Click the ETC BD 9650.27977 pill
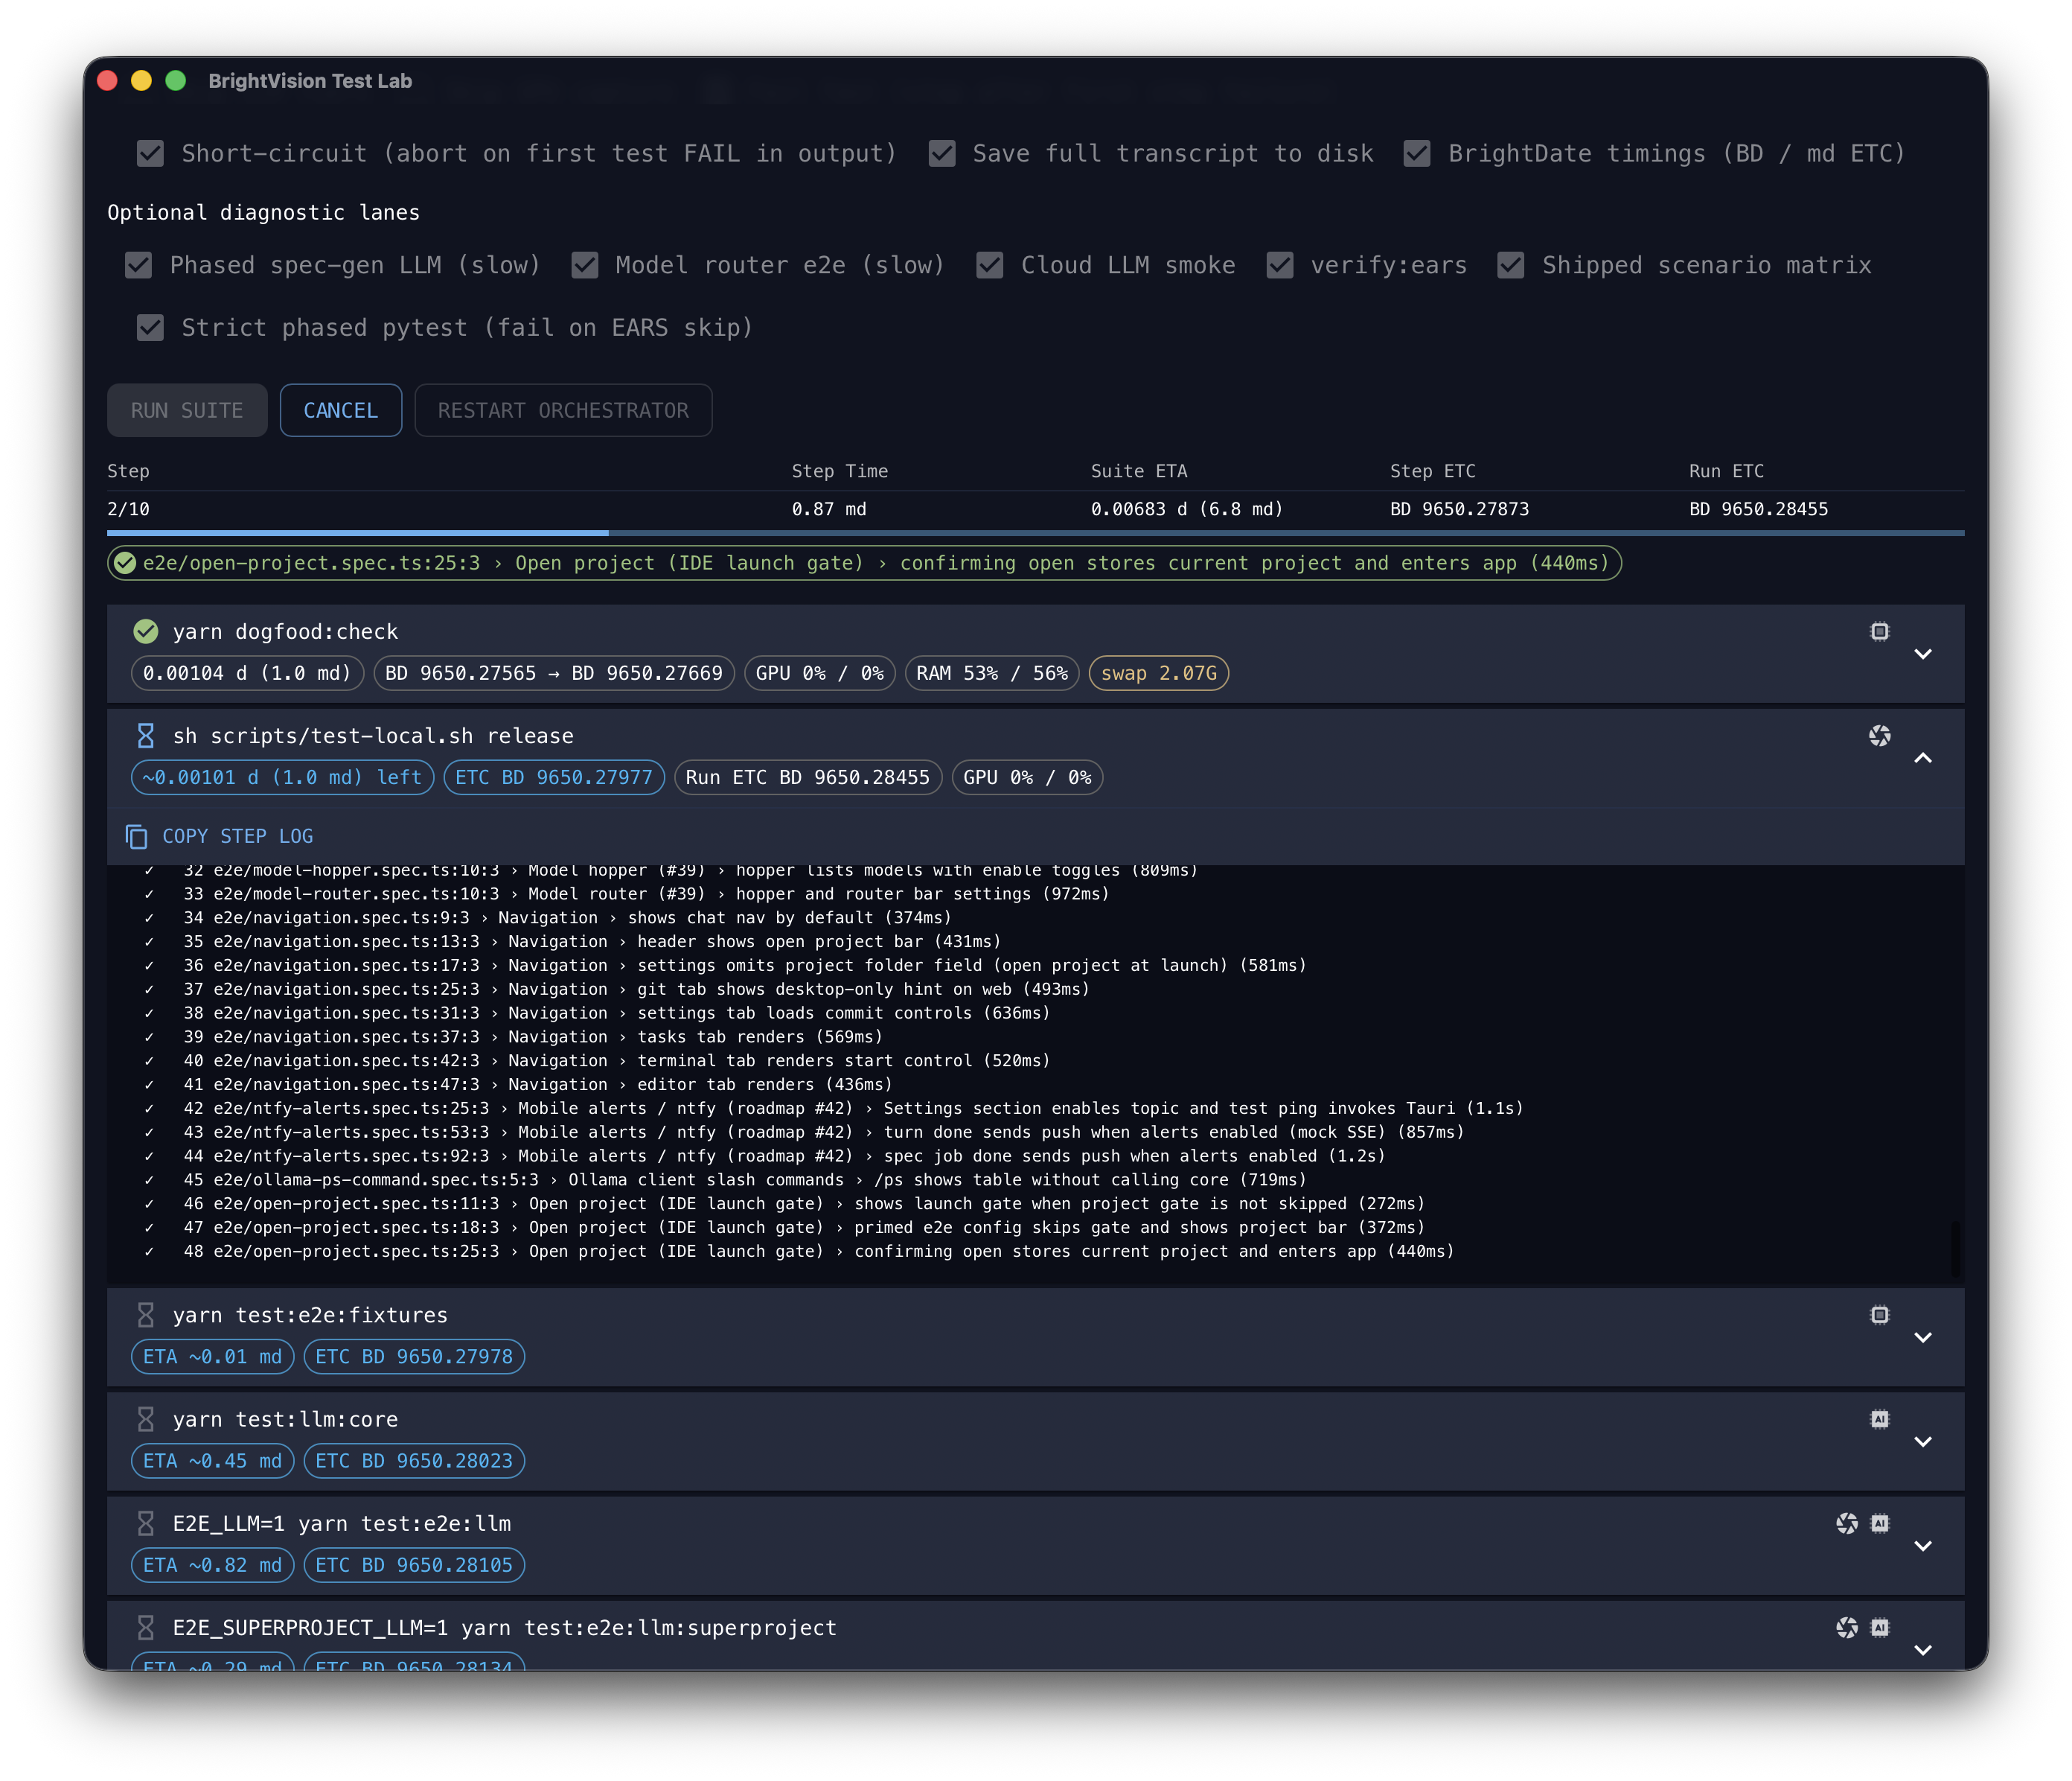 (553, 777)
